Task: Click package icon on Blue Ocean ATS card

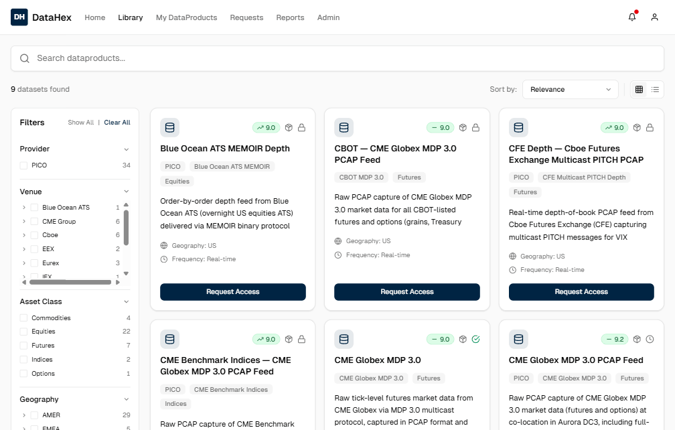Action: click(289, 127)
